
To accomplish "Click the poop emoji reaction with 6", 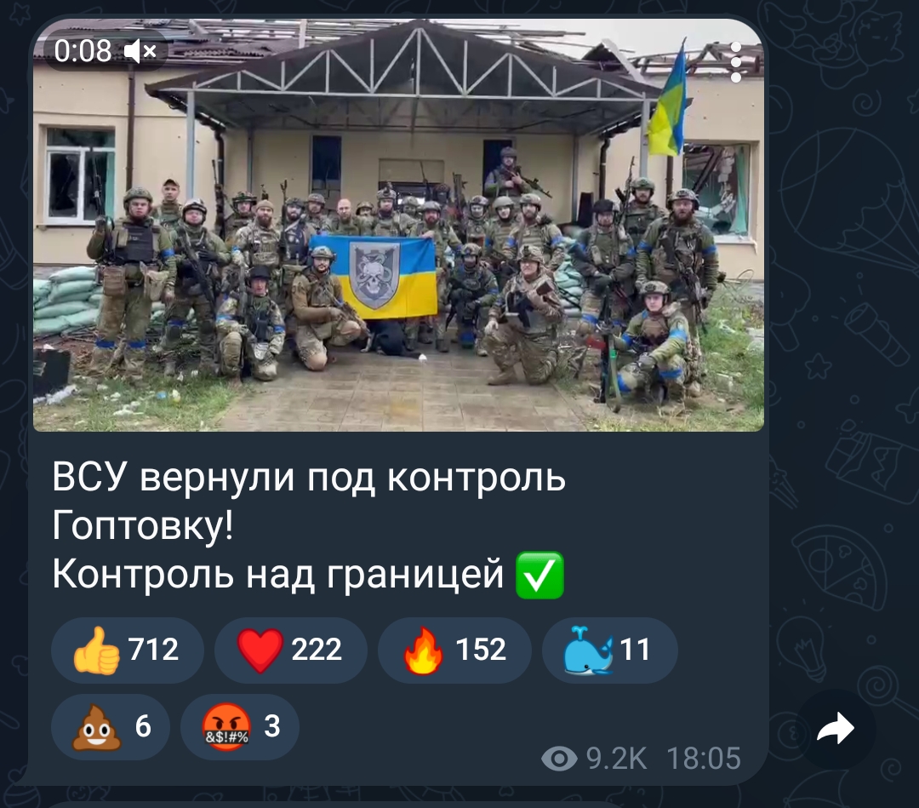I will coord(110,727).
